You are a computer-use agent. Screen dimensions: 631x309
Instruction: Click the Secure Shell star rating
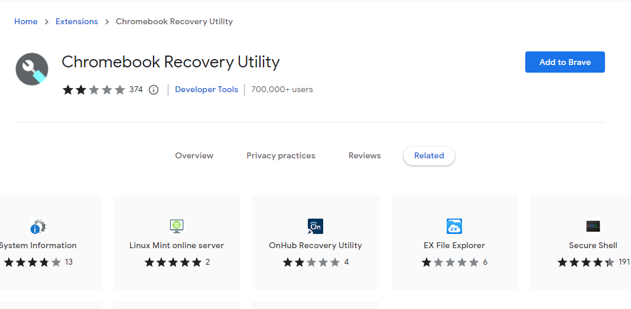coord(586,262)
